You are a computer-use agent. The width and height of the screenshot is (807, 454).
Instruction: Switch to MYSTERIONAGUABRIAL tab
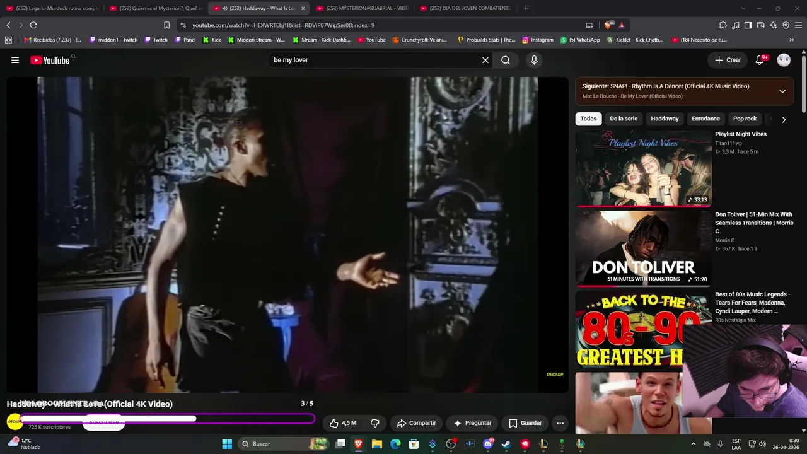coord(362,8)
